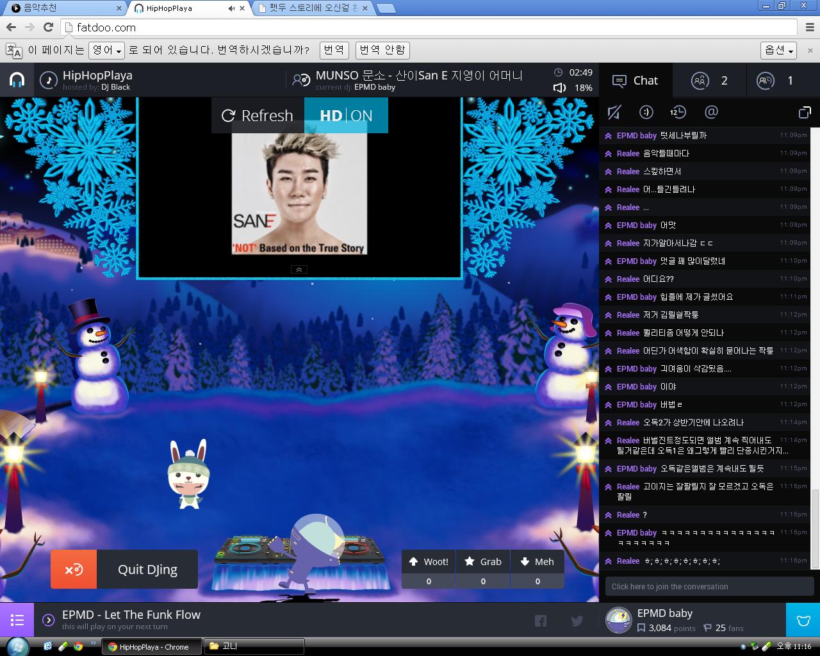
Task: Share the room on Facebook
Action: 541,620
